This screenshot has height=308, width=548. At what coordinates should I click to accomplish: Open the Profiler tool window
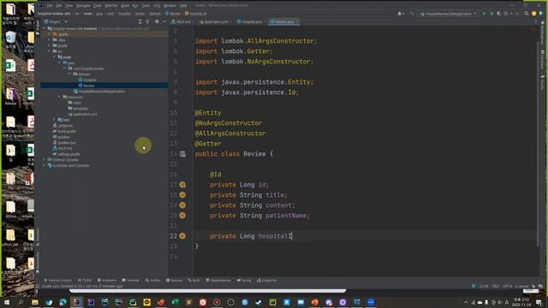(152, 281)
